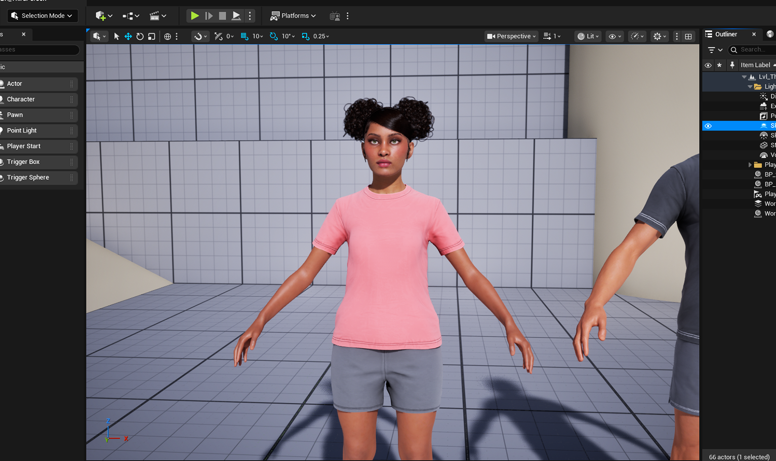The image size is (776, 461).
Task: Collapse the Ligh folder in Outliner
Action: click(x=750, y=87)
